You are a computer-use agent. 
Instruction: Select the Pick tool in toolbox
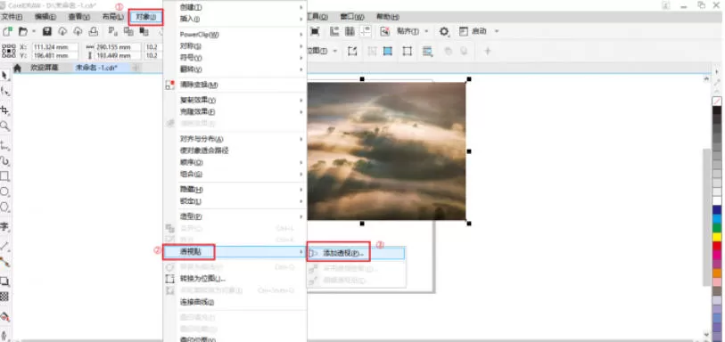pyautogui.click(x=5, y=75)
